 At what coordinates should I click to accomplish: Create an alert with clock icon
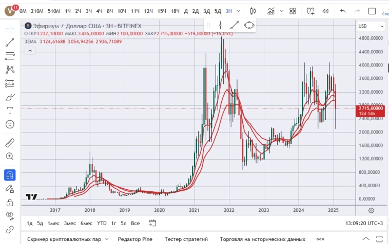pyautogui.click(x=310, y=11)
